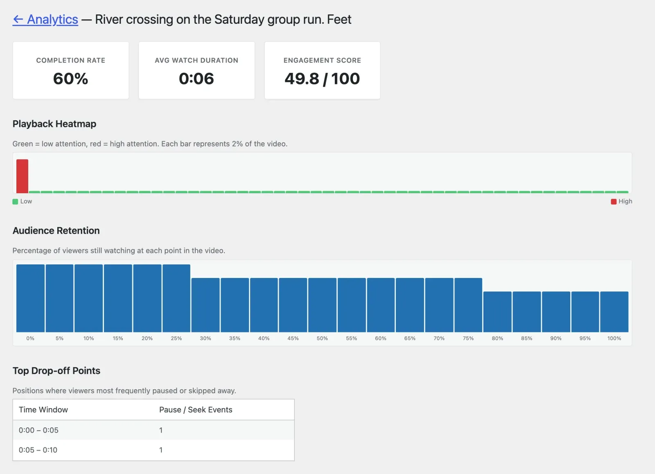Select the 30% retention bar
The image size is (655, 474).
click(206, 305)
